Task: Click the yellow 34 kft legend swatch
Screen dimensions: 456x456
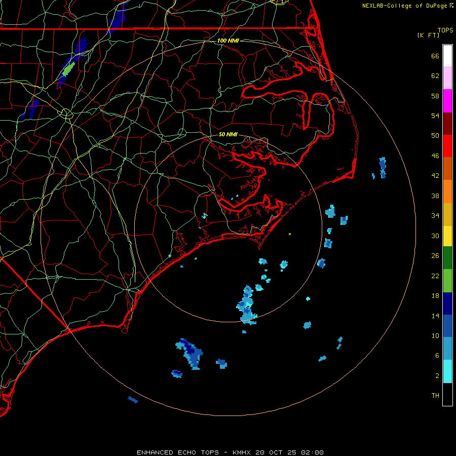Action: tap(447, 237)
